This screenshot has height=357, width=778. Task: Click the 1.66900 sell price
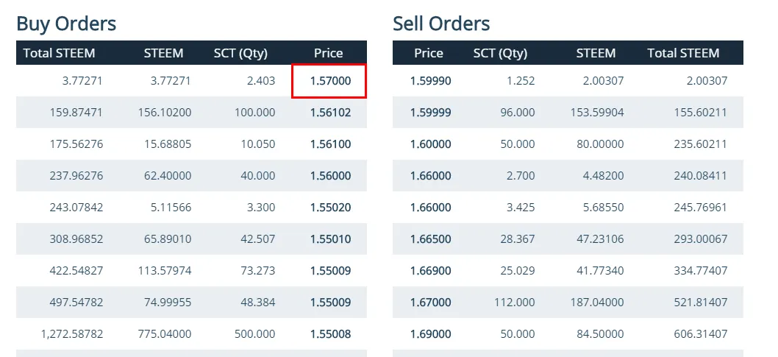click(431, 271)
